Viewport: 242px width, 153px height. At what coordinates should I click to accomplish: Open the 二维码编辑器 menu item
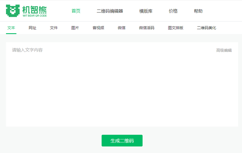[110, 11]
